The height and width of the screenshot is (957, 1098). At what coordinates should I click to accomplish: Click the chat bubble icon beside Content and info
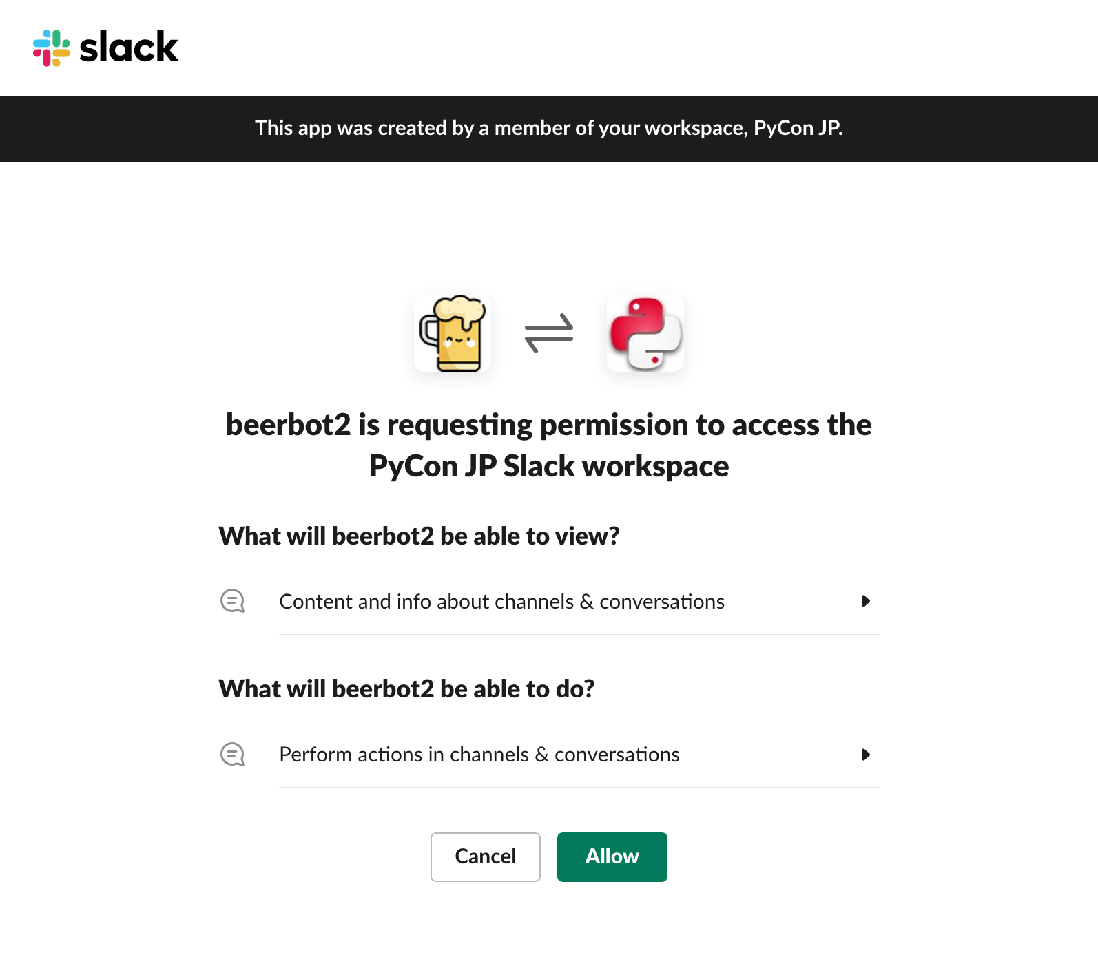tap(232, 601)
